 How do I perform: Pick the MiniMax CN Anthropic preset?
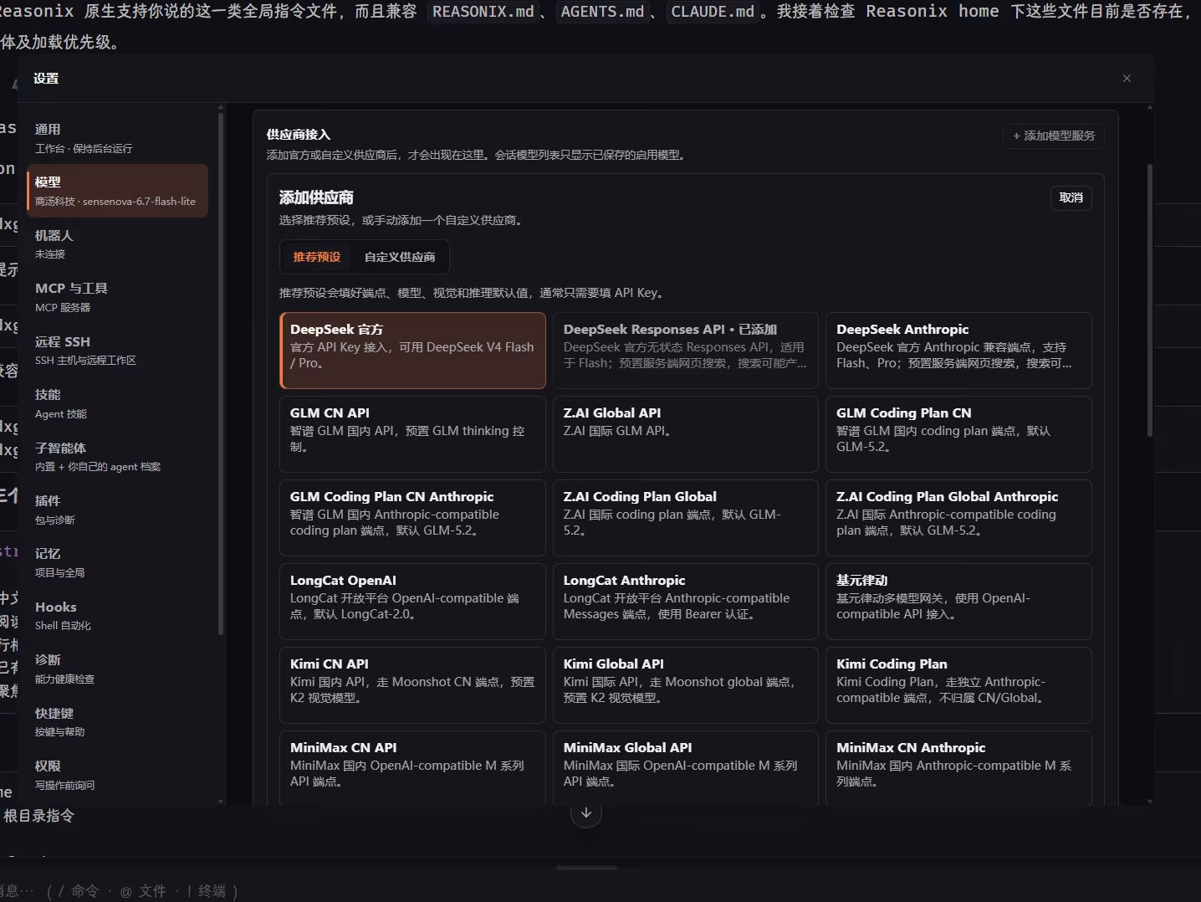958,768
